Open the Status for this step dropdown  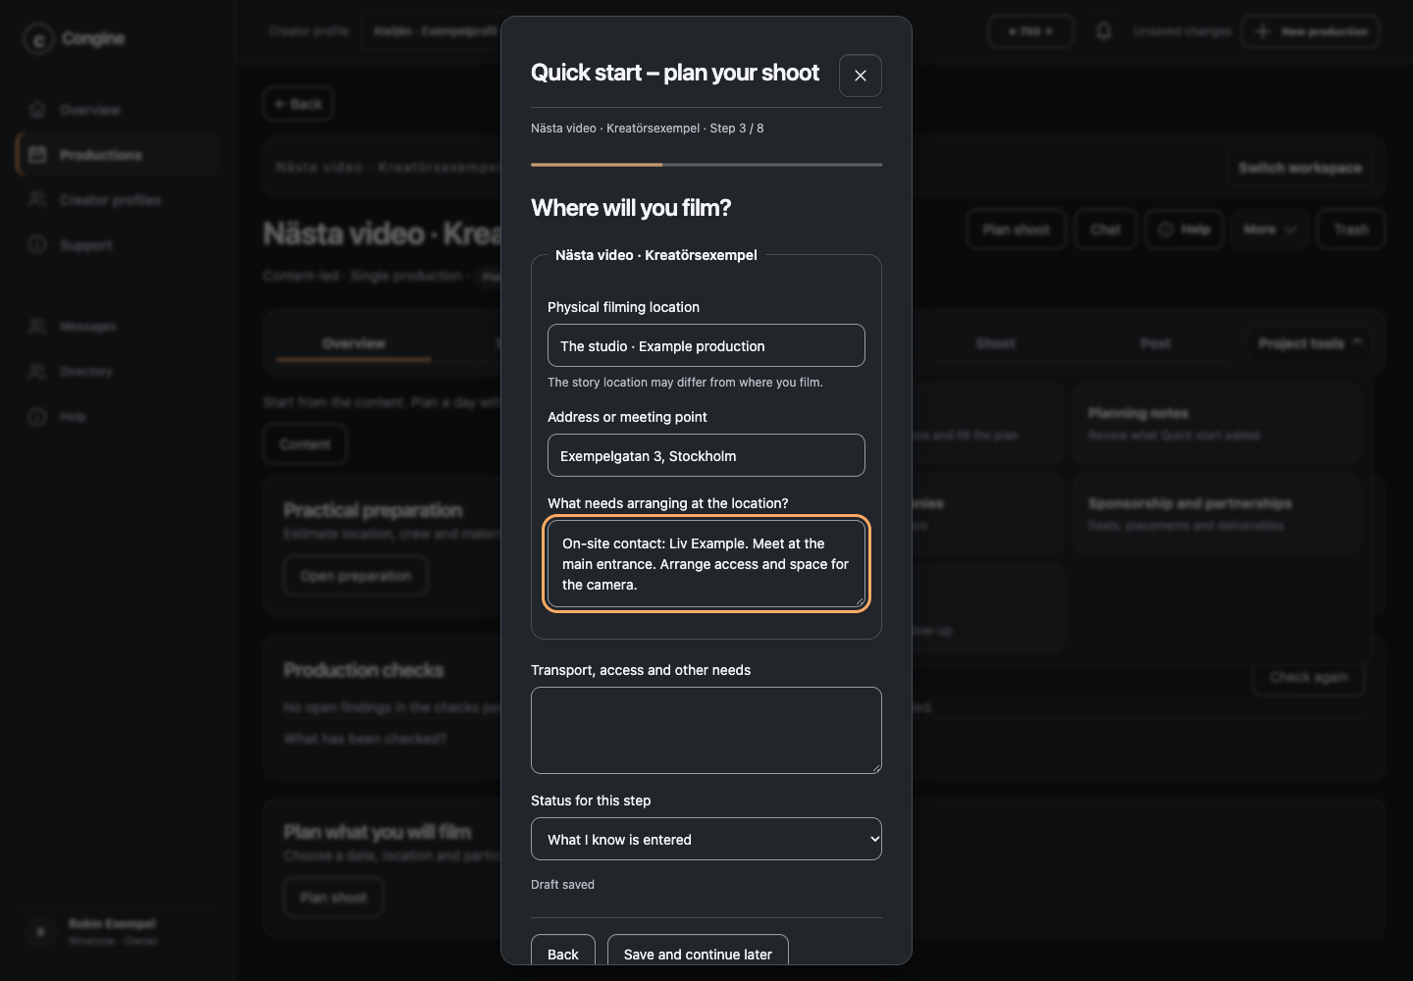[x=706, y=839]
